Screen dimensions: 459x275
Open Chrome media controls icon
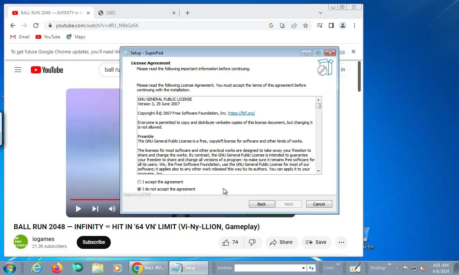pyautogui.click(x=320, y=25)
